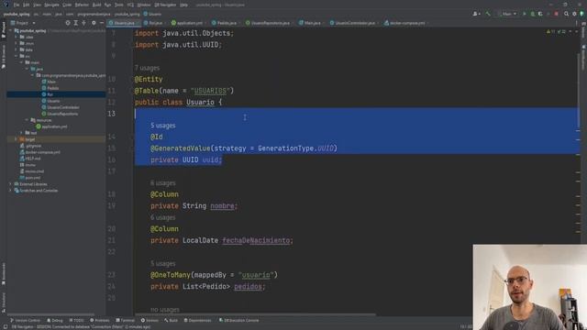Click the '7 usages' hint above @Entity

147,68
